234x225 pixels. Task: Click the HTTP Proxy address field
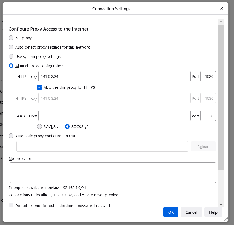pyautogui.click(x=114, y=76)
